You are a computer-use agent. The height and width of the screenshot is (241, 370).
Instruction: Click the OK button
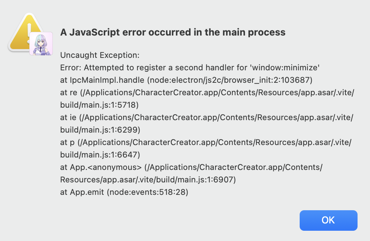point(328,220)
